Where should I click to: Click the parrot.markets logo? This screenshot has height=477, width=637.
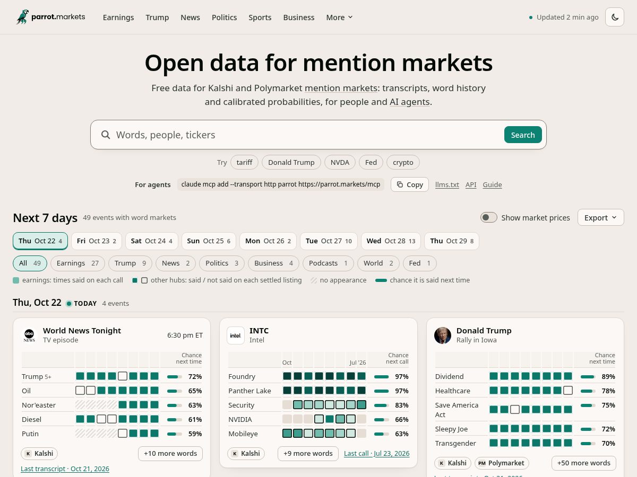pos(50,17)
